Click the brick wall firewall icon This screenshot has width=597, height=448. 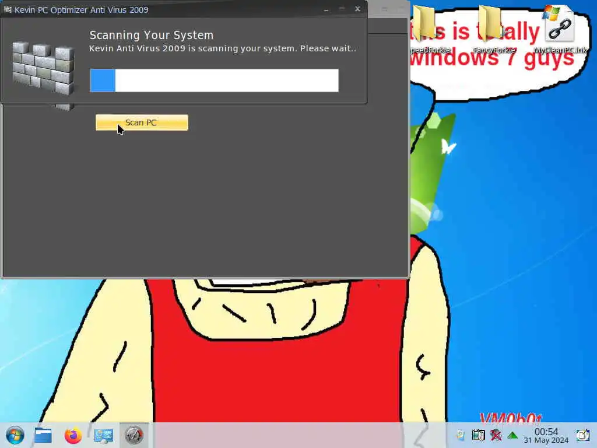[43, 68]
